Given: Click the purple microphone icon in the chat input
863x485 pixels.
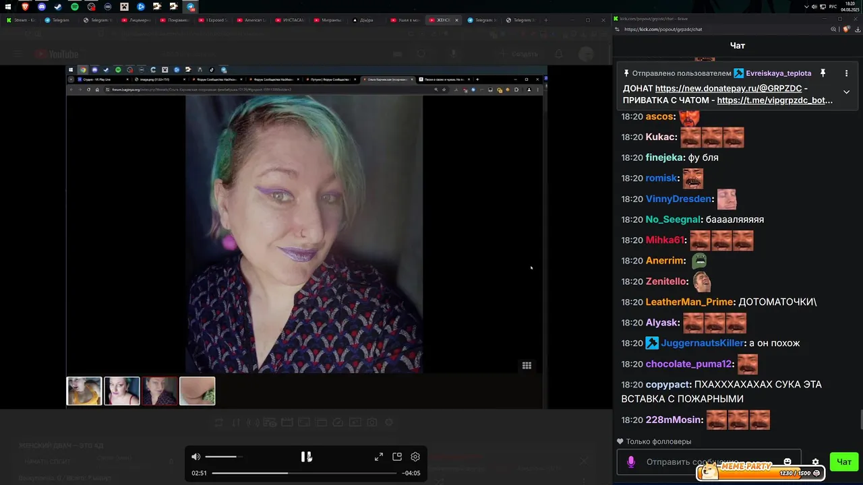Looking at the screenshot, I should [x=631, y=461].
